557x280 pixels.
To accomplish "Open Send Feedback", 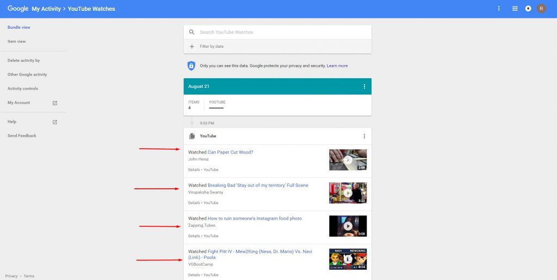I will point(22,136).
